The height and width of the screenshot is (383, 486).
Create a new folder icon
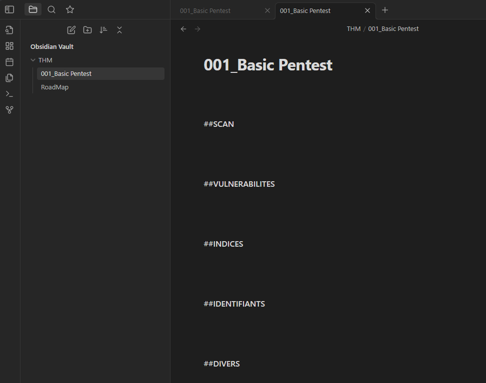[x=87, y=30]
